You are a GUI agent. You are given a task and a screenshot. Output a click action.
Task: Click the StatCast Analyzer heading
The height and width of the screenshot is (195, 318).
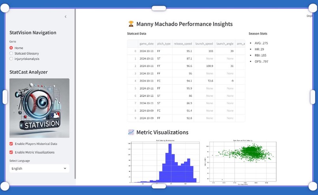coord(28,72)
